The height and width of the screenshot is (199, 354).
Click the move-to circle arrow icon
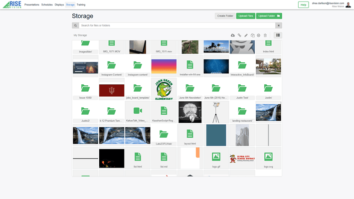pos(259,35)
